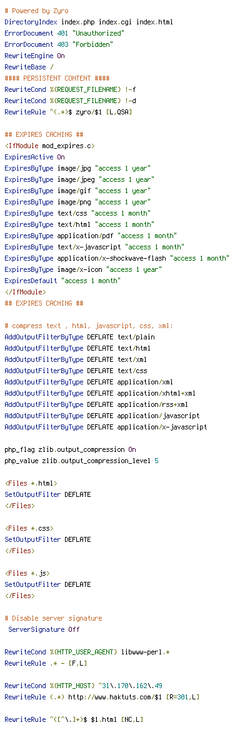Click the '#### PERSISTENT CONTENT ####' comment
This screenshot has height=730, width=235.
[57, 78]
